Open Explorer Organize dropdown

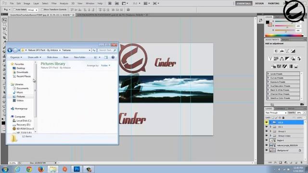tap(16, 57)
